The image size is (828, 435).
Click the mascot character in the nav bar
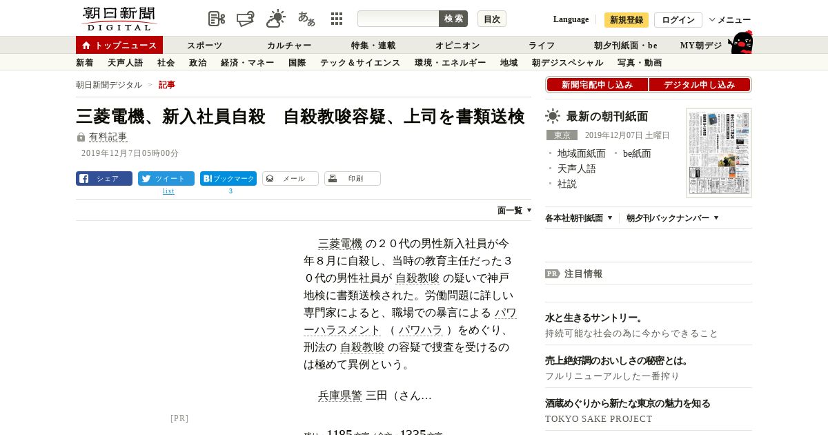pyautogui.click(x=740, y=42)
